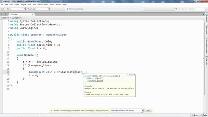
Task: Go to the next document tab arrow
Action: pos(5,14)
